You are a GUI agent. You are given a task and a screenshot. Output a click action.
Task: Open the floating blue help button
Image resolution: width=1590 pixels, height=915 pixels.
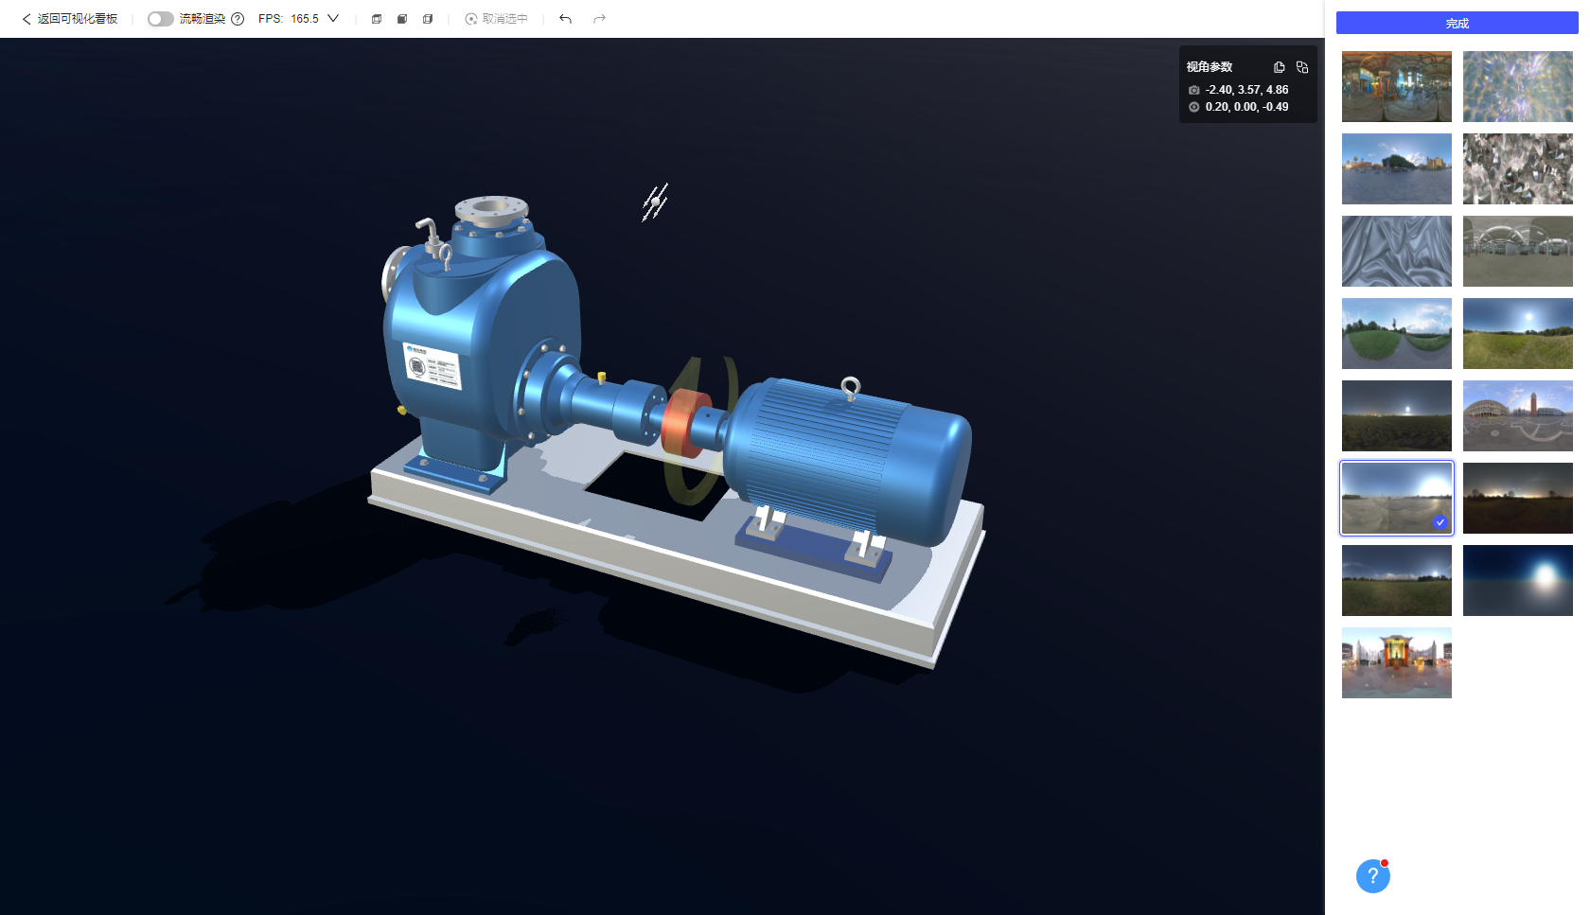1373,876
